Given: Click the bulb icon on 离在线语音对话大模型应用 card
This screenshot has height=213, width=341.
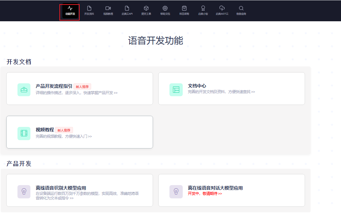Looking at the screenshot, I should (176, 191).
